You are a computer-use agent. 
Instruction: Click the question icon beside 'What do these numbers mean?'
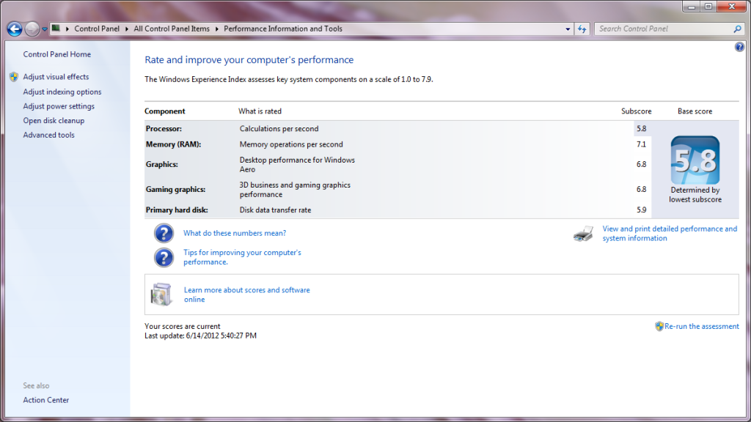pos(164,234)
